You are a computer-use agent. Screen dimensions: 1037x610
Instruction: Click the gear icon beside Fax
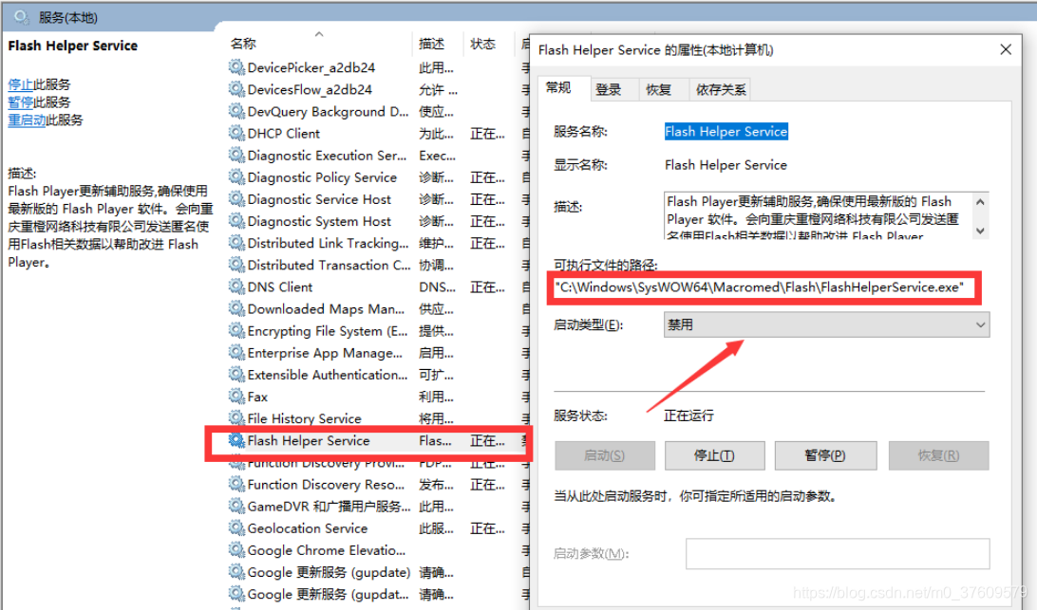[x=236, y=396]
